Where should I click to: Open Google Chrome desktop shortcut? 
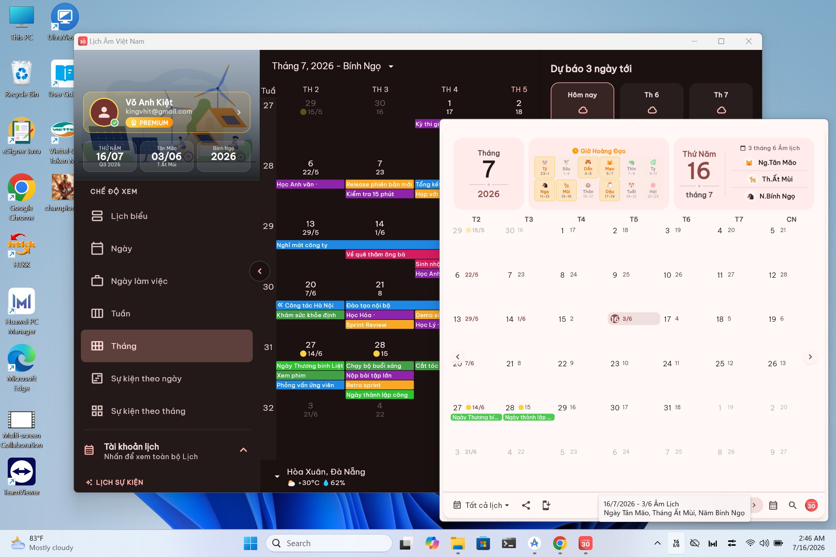tap(21, 197)
